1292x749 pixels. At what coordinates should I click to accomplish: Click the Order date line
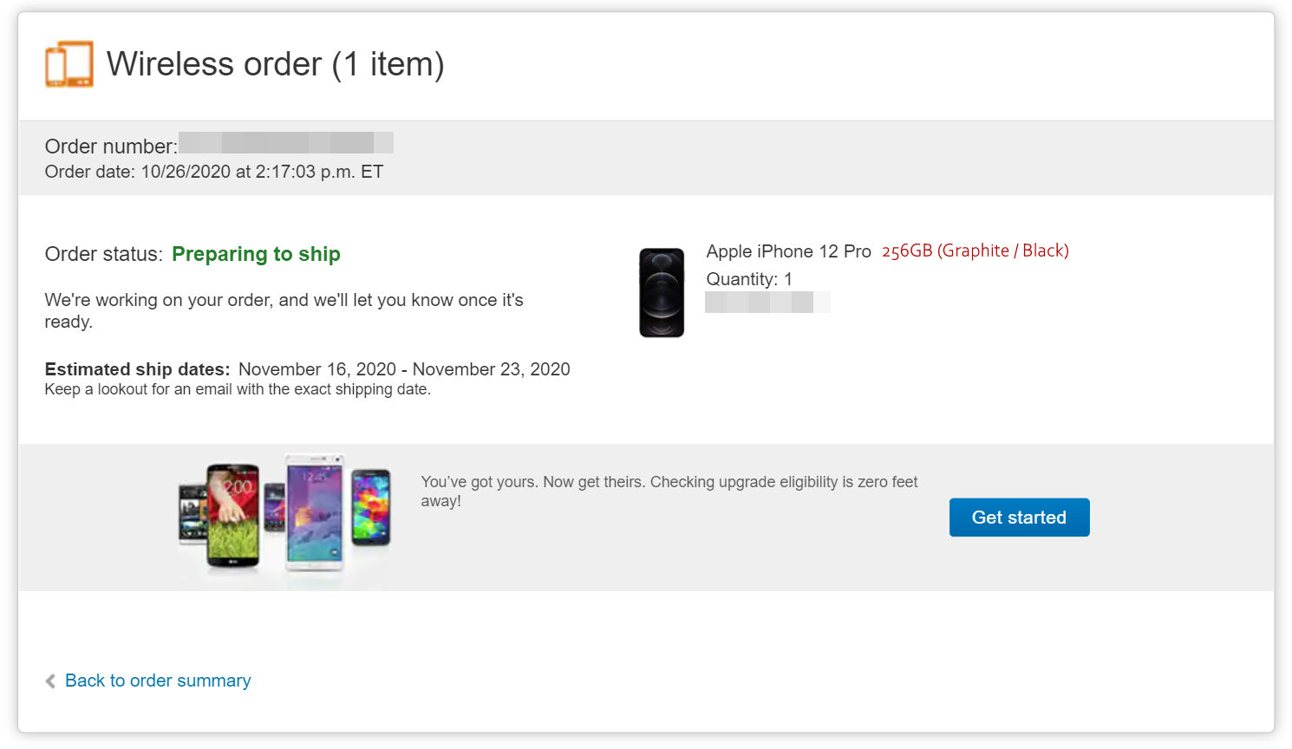(x=213, y=172)
